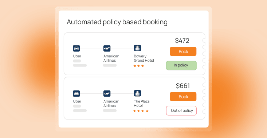Book the $661 trip option
Image resolution: width=267 pixels, height=138 pixels.
(183, 97)
